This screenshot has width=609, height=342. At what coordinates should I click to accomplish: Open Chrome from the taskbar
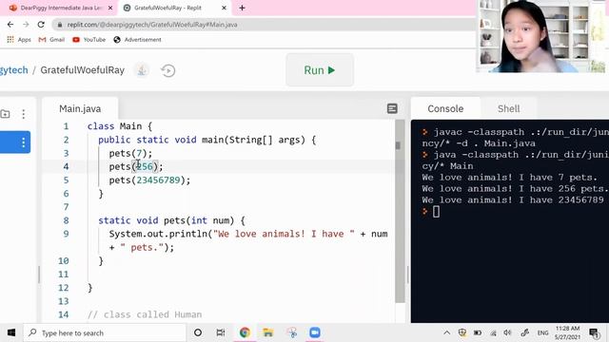coord(245,332)
